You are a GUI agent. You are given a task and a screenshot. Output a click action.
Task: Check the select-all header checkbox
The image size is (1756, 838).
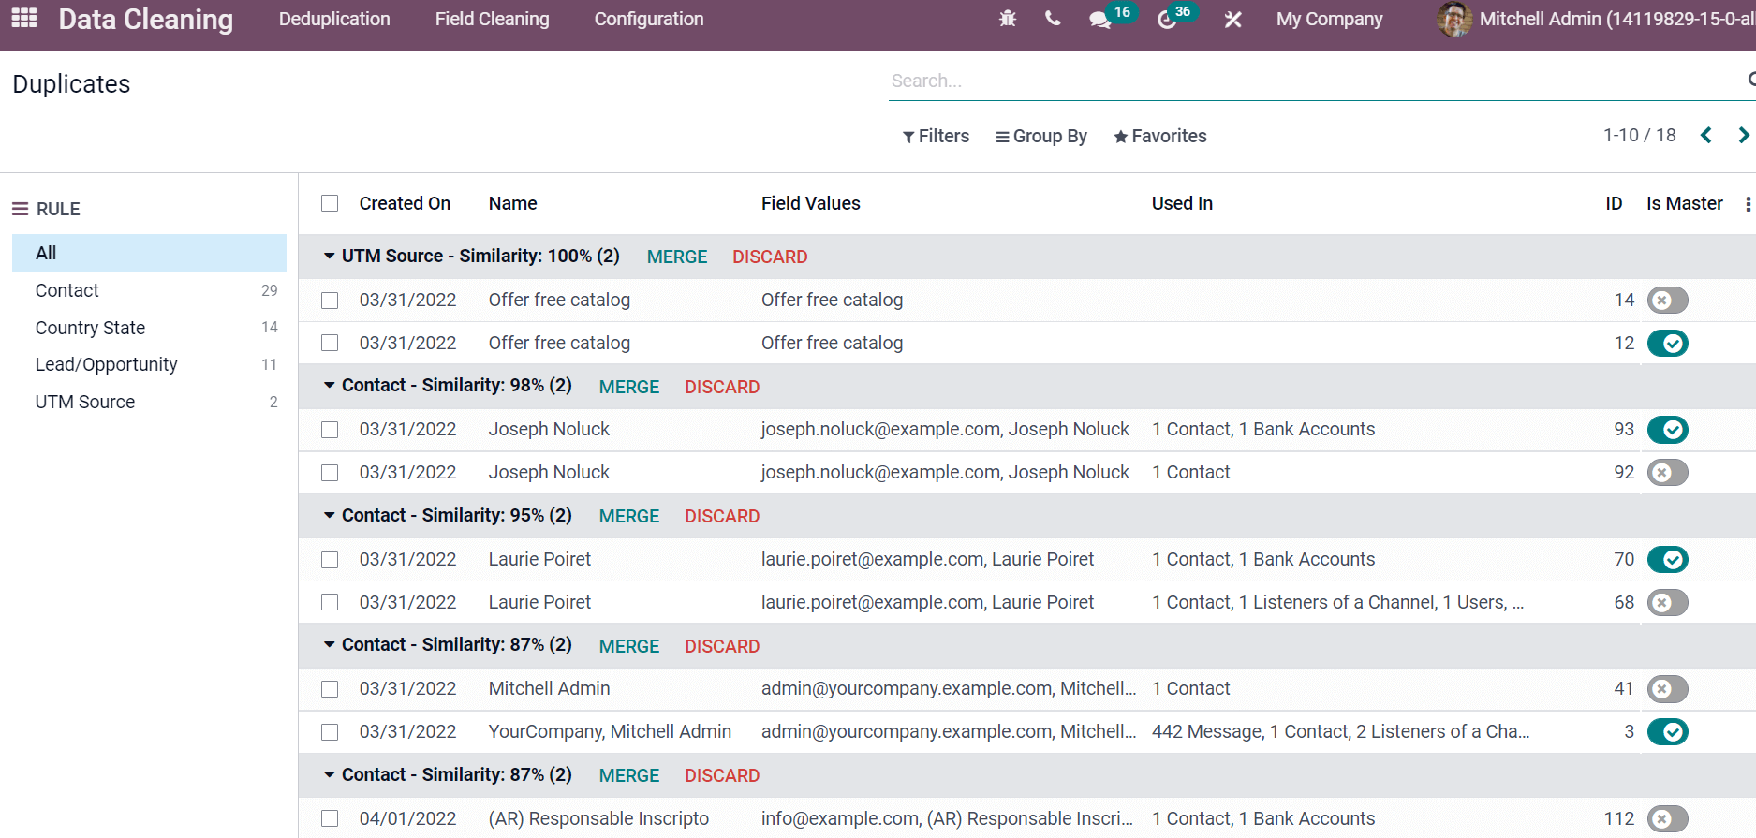330,203
